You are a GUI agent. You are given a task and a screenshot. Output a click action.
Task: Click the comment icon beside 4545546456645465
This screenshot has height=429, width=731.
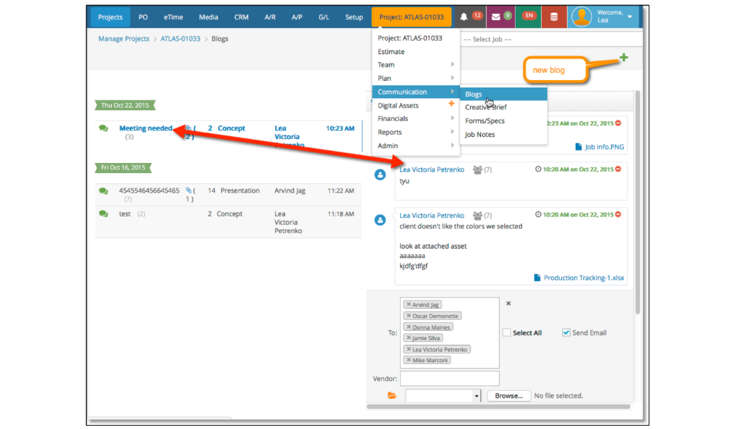(104, 190)
